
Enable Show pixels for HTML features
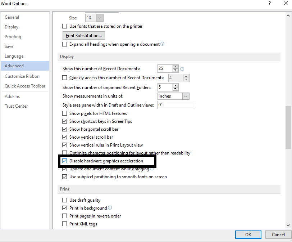pos(64,113)
